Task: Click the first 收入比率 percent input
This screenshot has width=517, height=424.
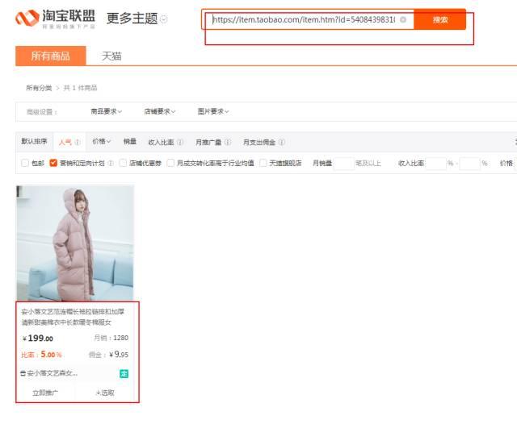Action: pos(436,163)
